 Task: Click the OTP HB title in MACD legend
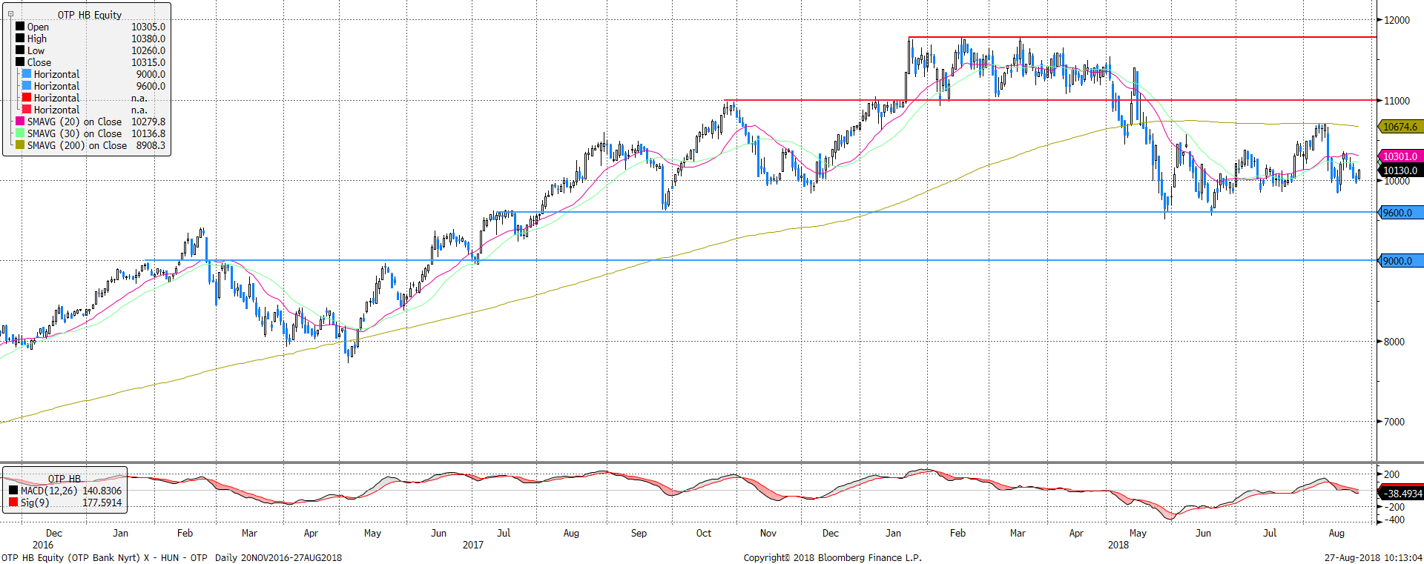[x=65, y=479]
